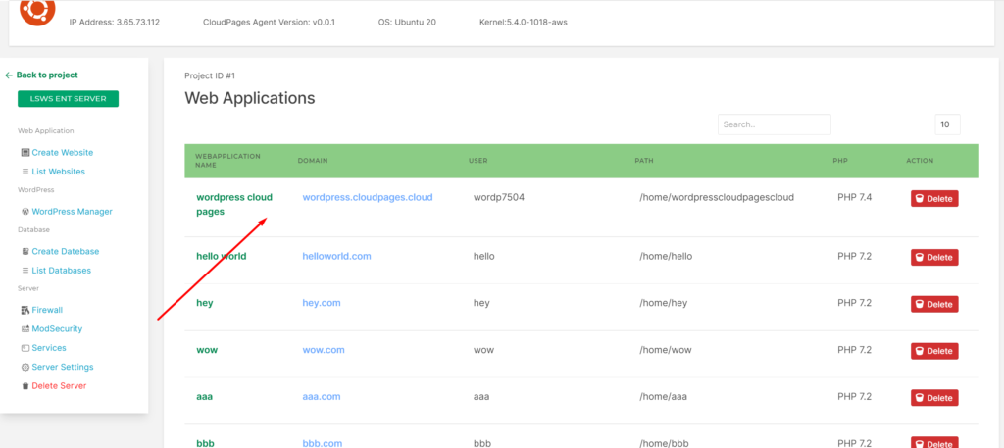Click the /home/hello path cell

pyautogui.click(x=666, y=256)
